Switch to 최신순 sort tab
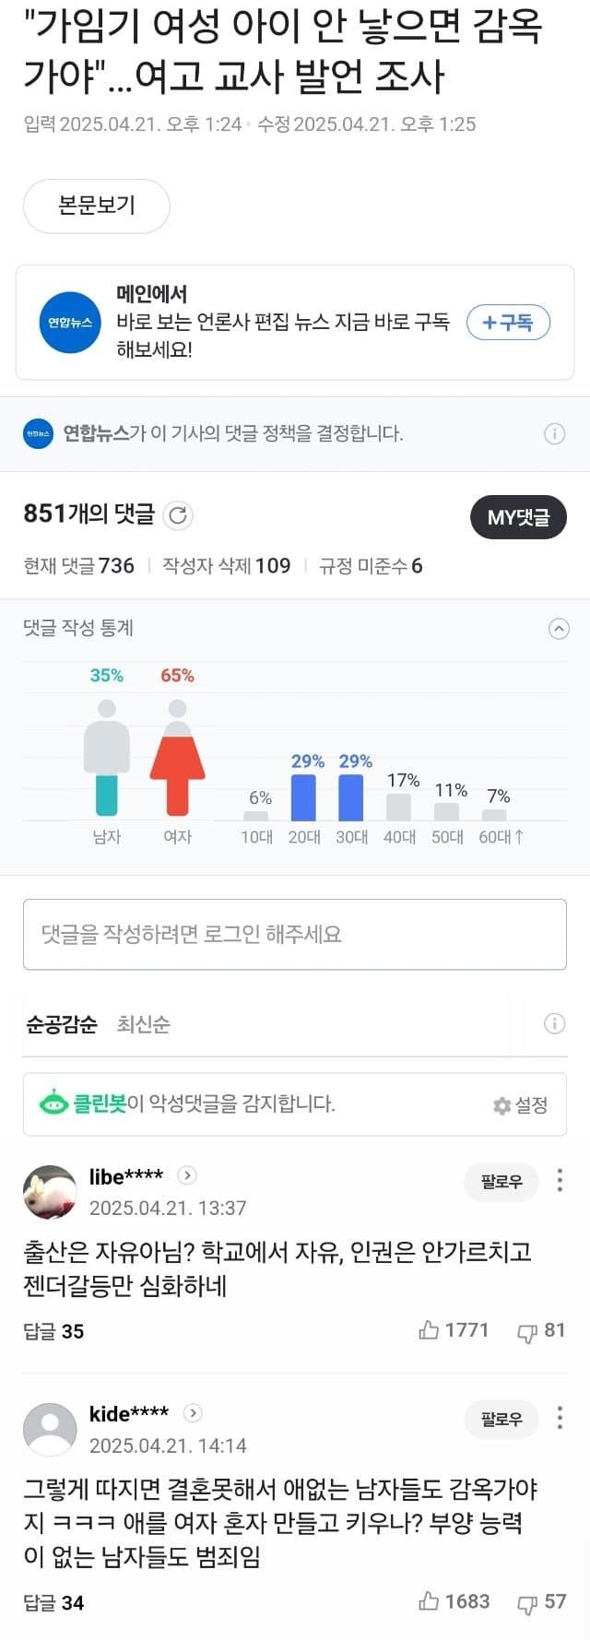Viewport: 590px width, 1640px height. point(143,1024)
